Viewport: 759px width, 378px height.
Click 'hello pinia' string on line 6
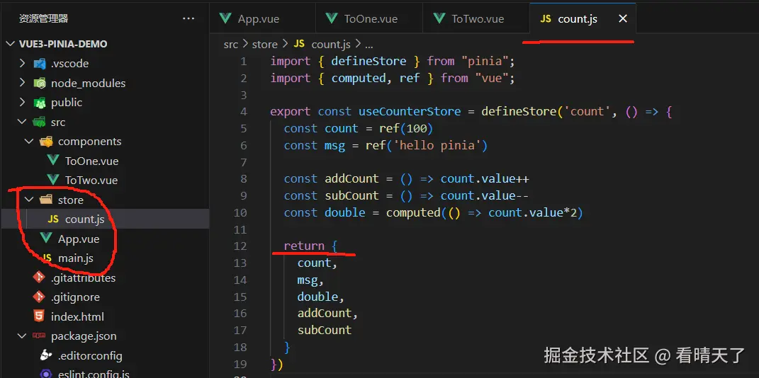(437, 146)
